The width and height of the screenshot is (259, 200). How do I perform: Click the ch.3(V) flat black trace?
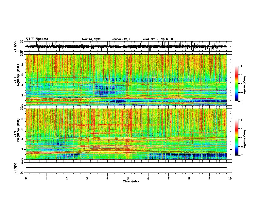pyautogui.click(x=126, y=167)
